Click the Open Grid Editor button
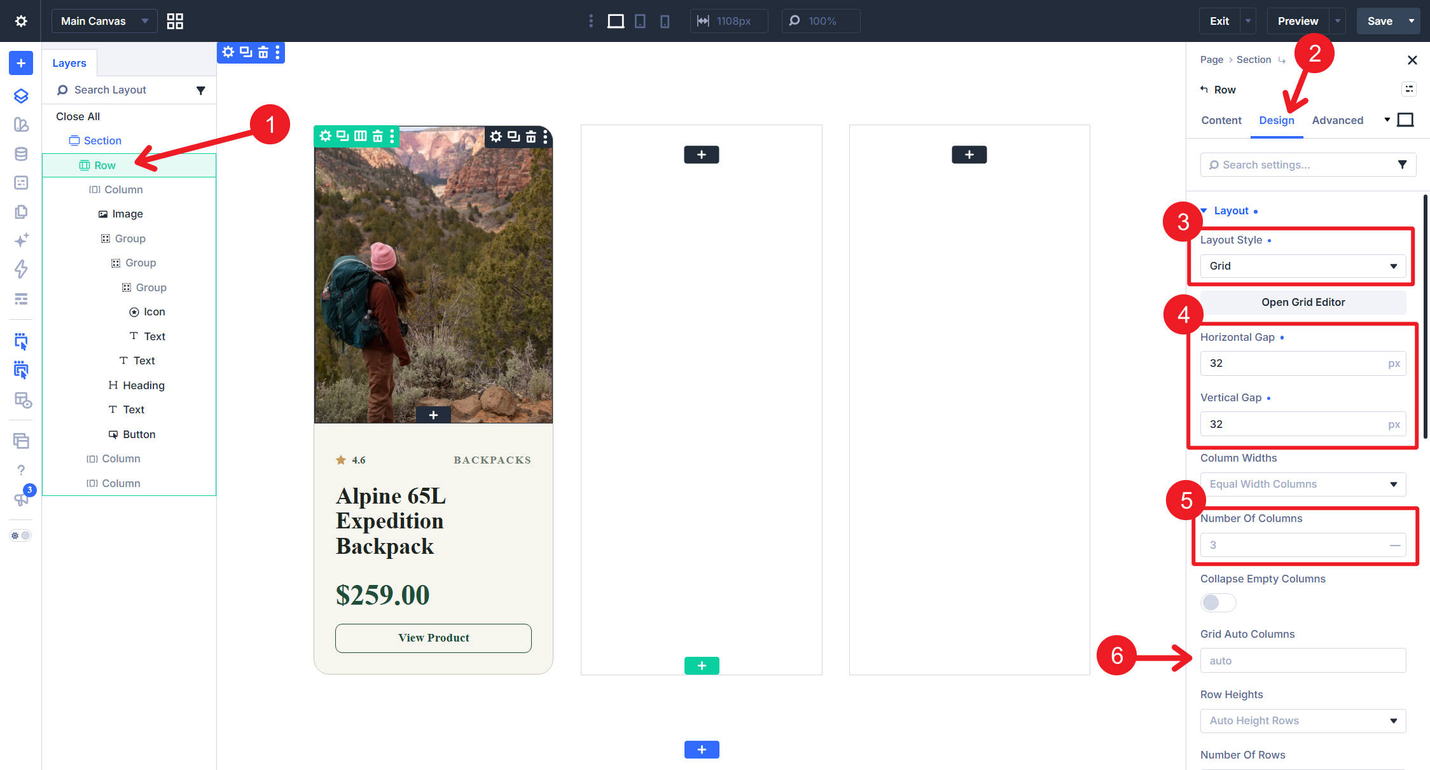Image resolution: width=1430 pixels, height=770 pixels. [1303, 302]
